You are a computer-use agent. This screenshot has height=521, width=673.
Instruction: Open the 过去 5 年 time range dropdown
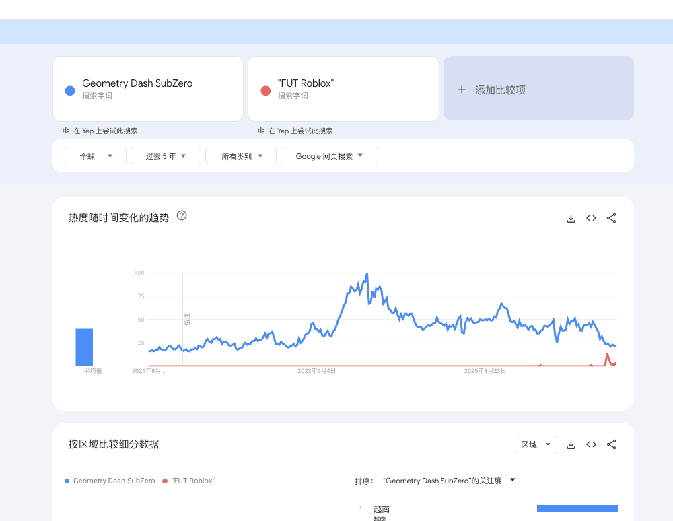click(x=166, y=155)
